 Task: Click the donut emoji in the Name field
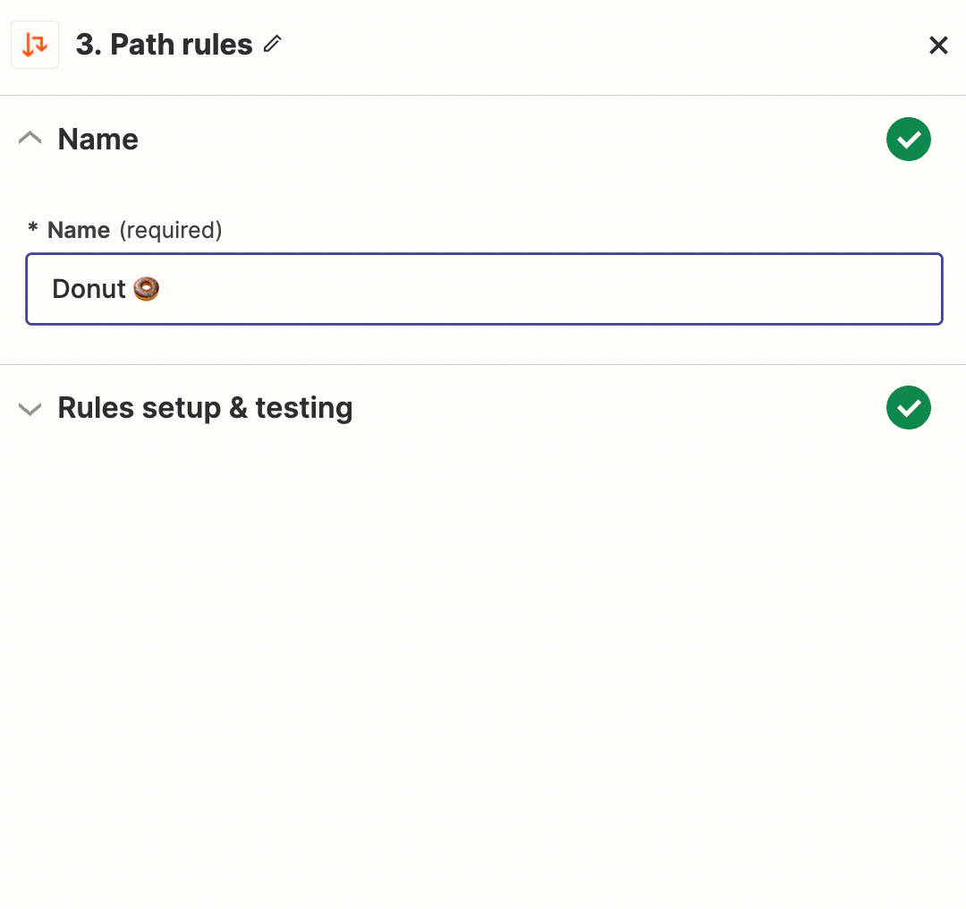(x=146, y=289)
